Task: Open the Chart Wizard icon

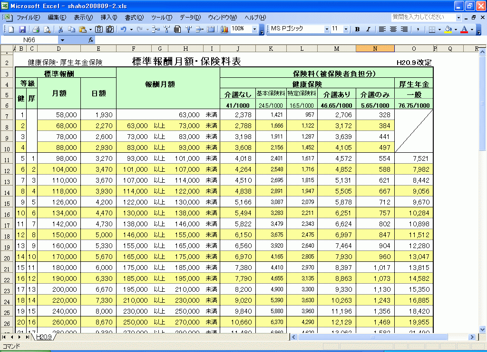Action: 224,29
